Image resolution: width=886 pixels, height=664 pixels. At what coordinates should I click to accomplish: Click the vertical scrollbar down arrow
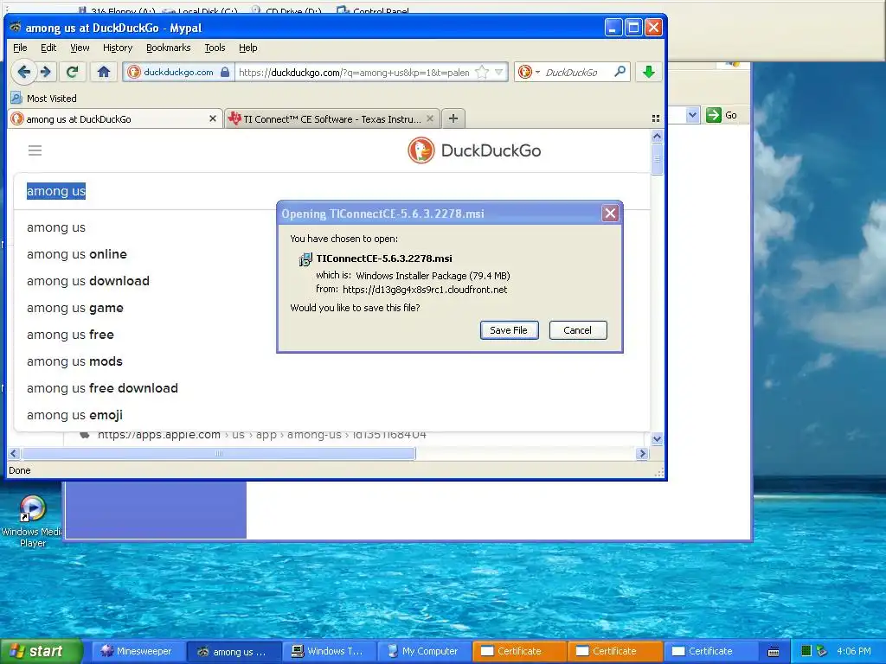click(x=657, y=438)
